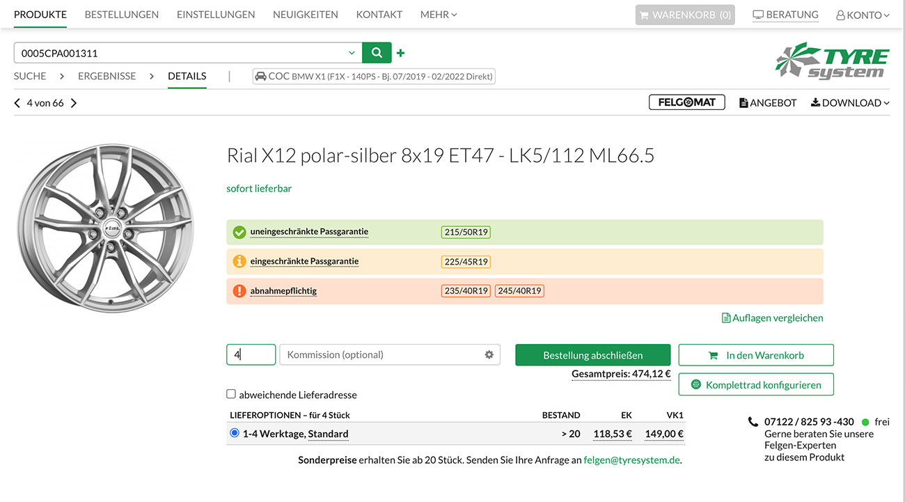Image resolution: width=905 pixels, height=502 pixels.
Task: Select the Details breadcrumb tab
Action: click(187, 76)
